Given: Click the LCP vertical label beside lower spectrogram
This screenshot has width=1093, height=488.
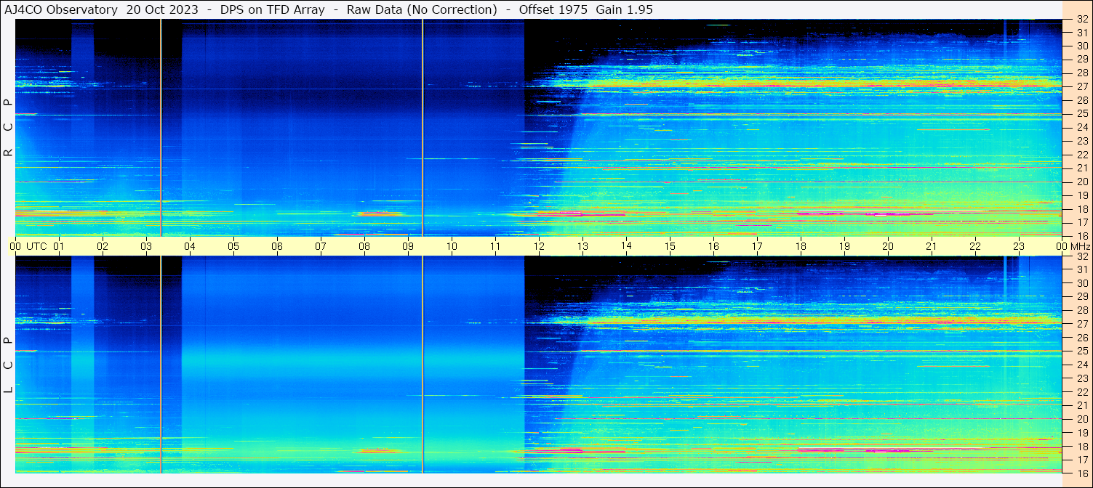Looking at the screenshot, I should coord(8,365).
